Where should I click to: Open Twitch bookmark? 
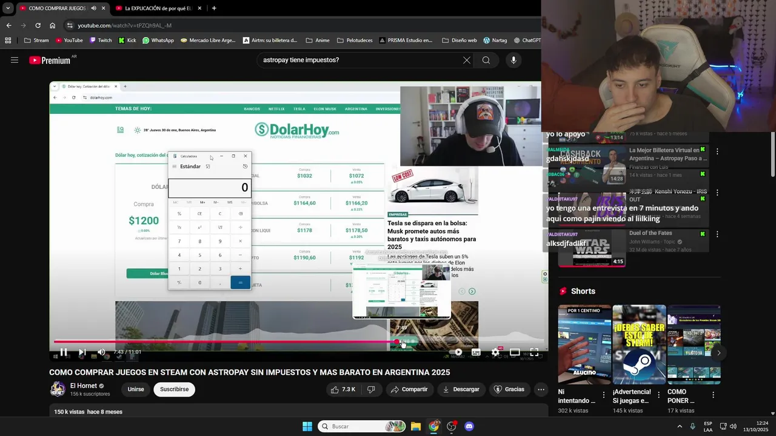100,41
